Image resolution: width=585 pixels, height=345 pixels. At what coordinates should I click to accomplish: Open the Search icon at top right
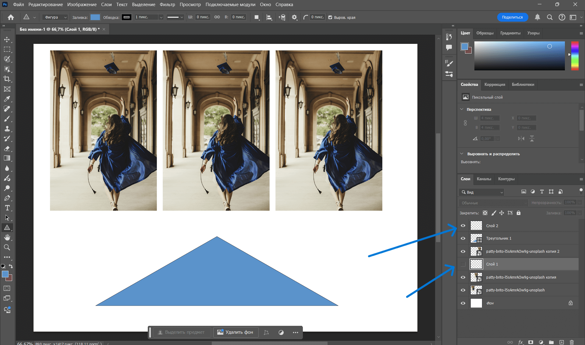pos(550,17)
